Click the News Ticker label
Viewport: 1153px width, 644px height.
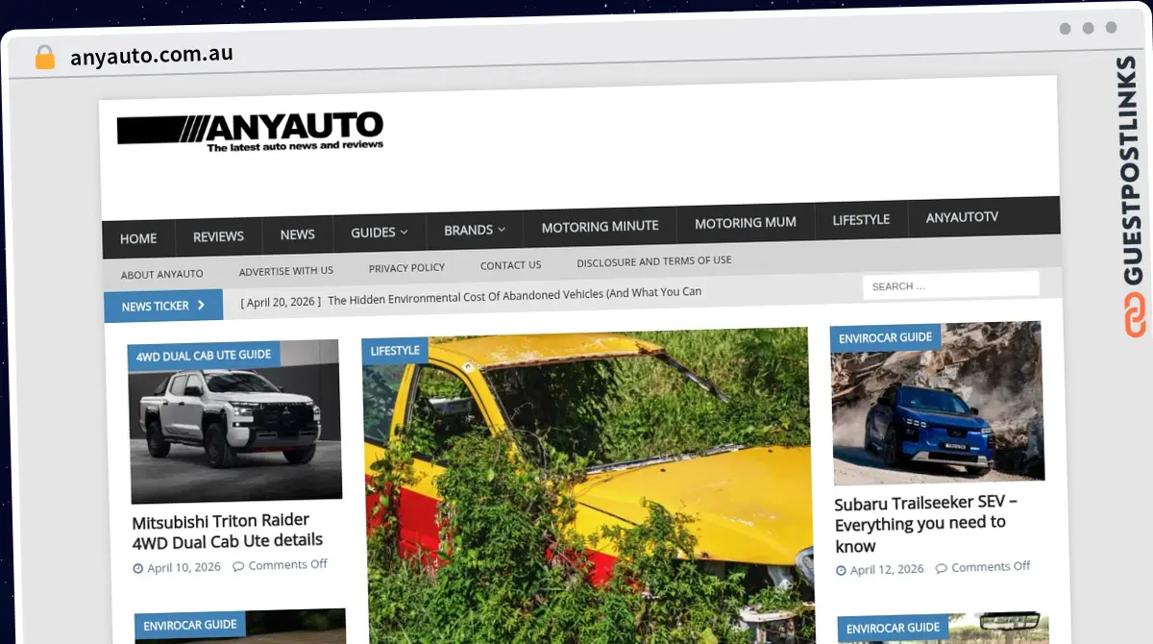[x=155, y=307]
